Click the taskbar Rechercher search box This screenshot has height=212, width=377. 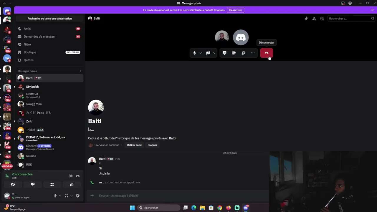click(x=159, y=208)
